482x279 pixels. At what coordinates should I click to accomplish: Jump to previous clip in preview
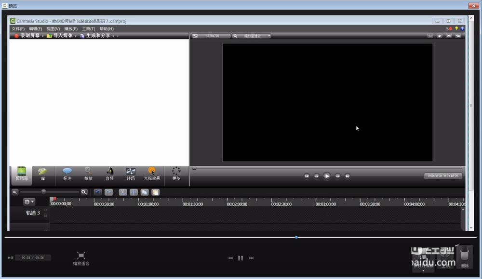pos(307,176)
